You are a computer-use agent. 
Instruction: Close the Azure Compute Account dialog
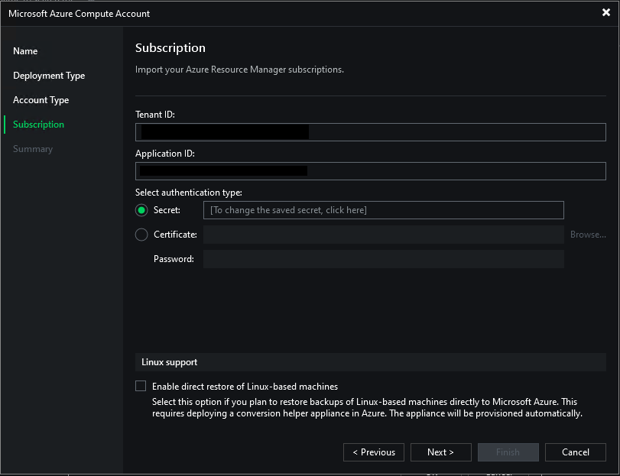click(x=605, y=12)
